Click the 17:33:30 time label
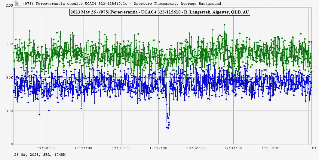This screenshot has height=160, width=319. (x=271, y=148)
